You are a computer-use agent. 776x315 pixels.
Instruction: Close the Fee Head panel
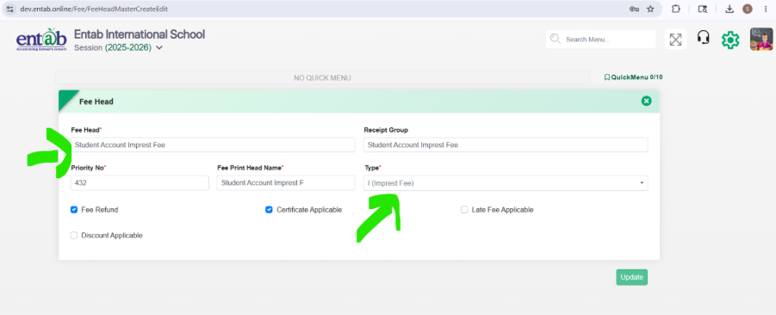point(646,101)
